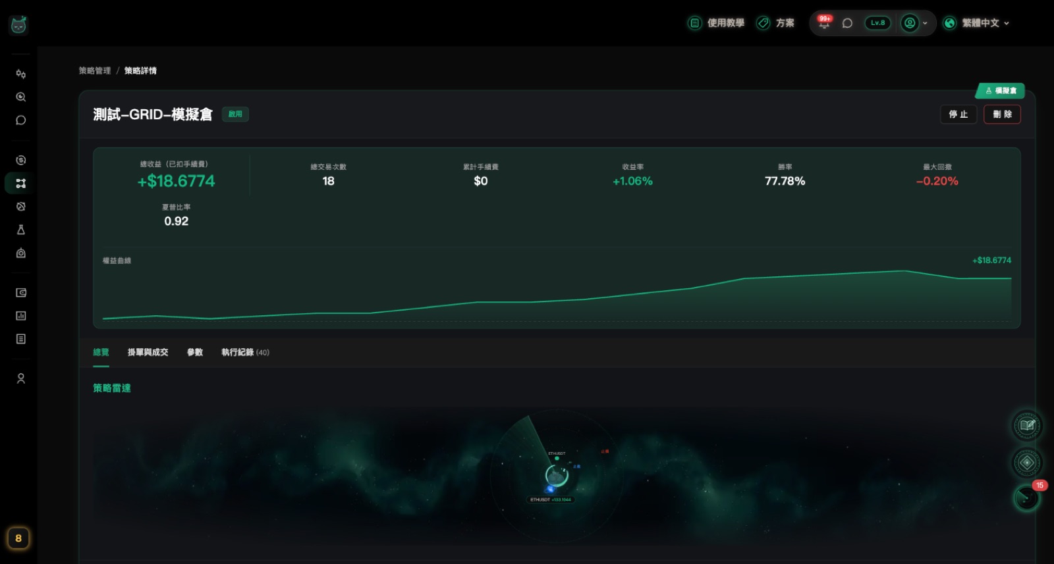Open the wallet icon in sidebar
This screenshot has width=1054, height=564.
[21, 293]
